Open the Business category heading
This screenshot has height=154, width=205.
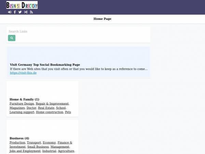point(19,138)
